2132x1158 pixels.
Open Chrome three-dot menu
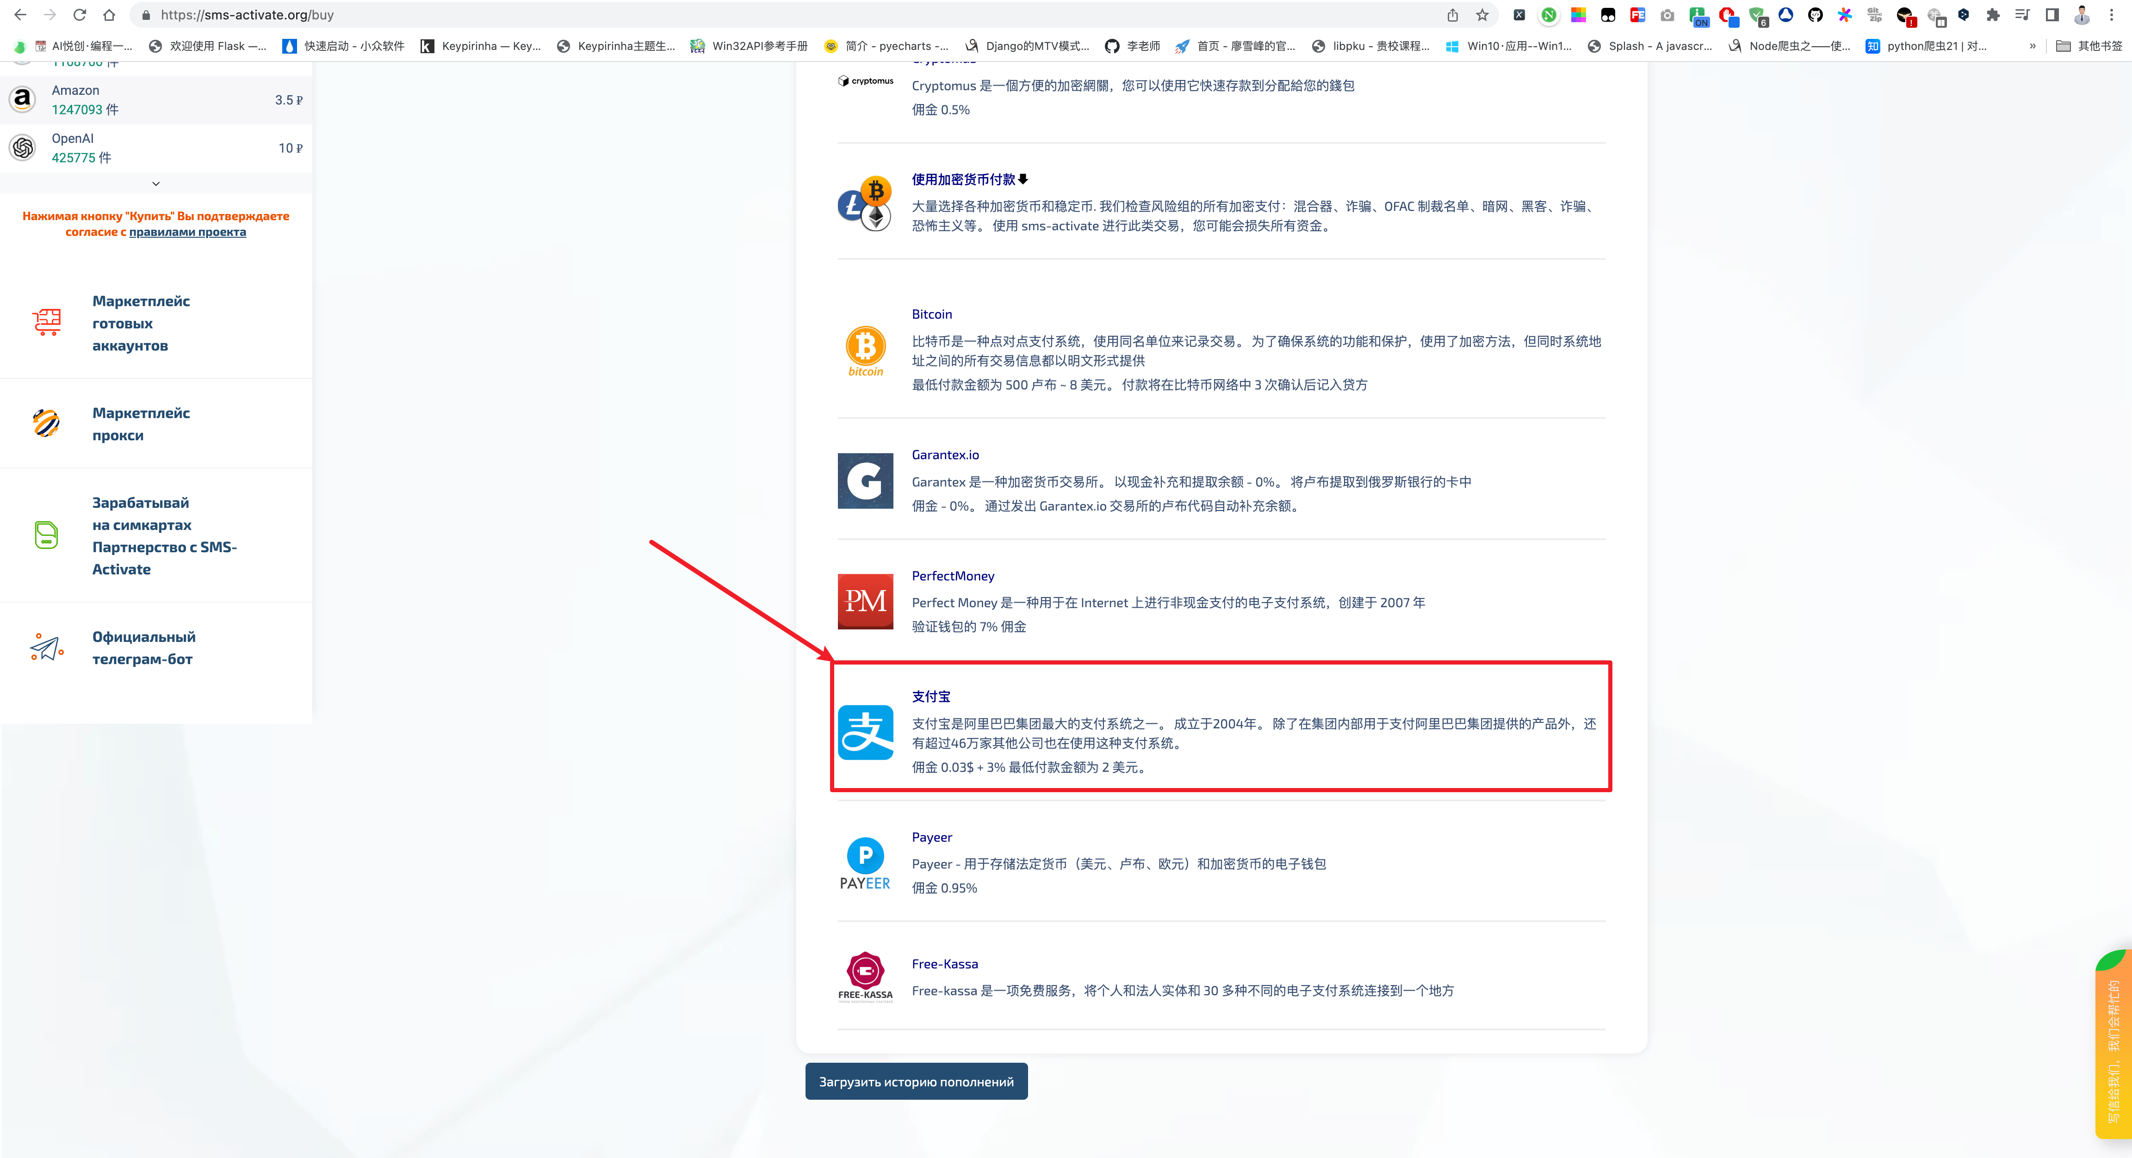[2112, 15]
